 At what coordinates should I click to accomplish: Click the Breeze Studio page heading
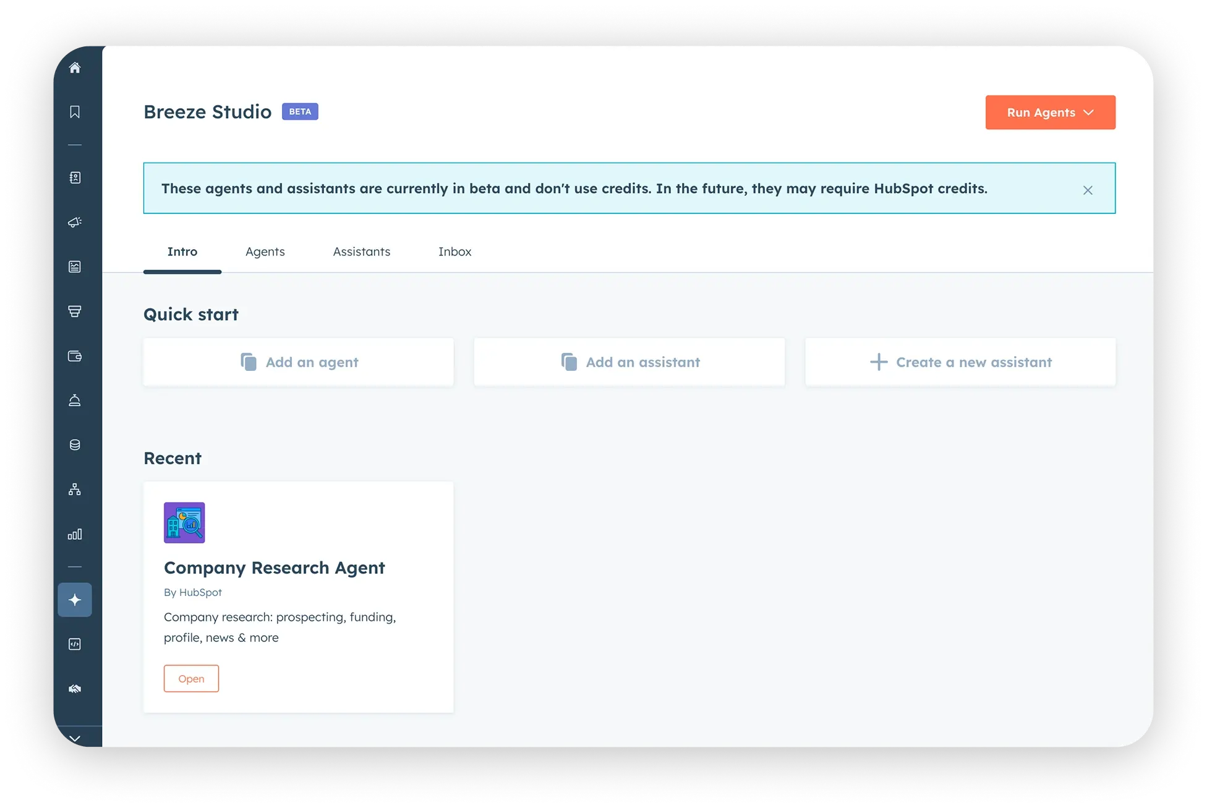point(208,112)
